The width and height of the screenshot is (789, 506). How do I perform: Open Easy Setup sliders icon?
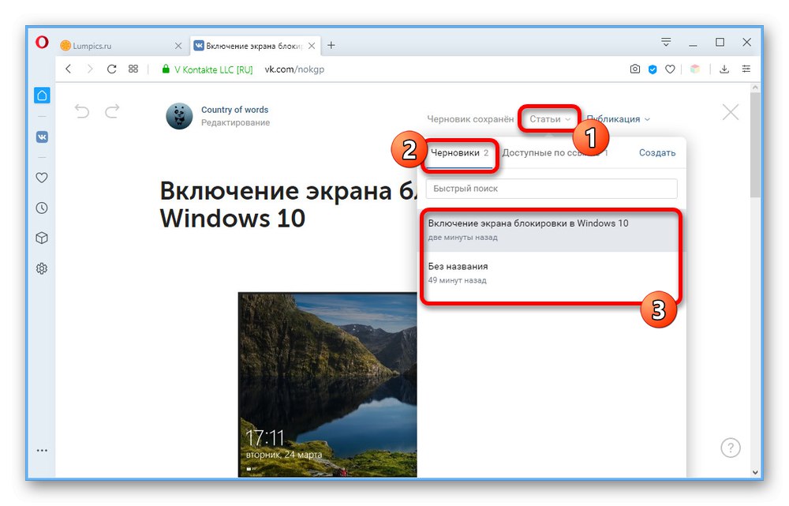coord(746,69)
